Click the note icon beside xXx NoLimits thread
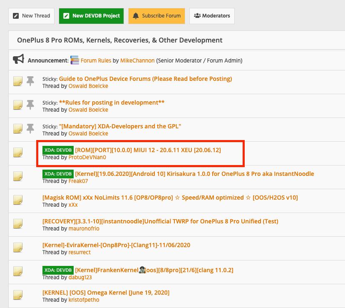Image resolution: width=345 pixels, height=308 pixels. [x=18, y=200]
